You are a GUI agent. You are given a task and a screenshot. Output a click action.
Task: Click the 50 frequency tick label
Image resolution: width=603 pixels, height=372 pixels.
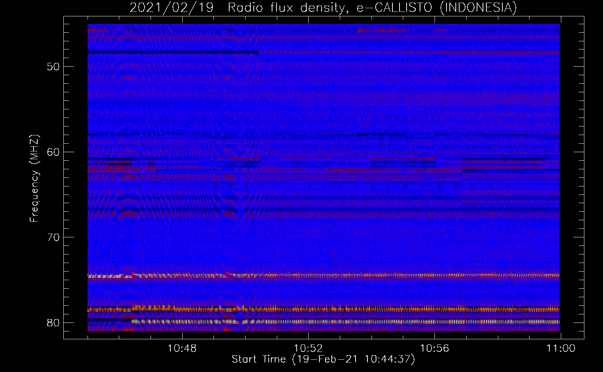(x=53, y=67)
